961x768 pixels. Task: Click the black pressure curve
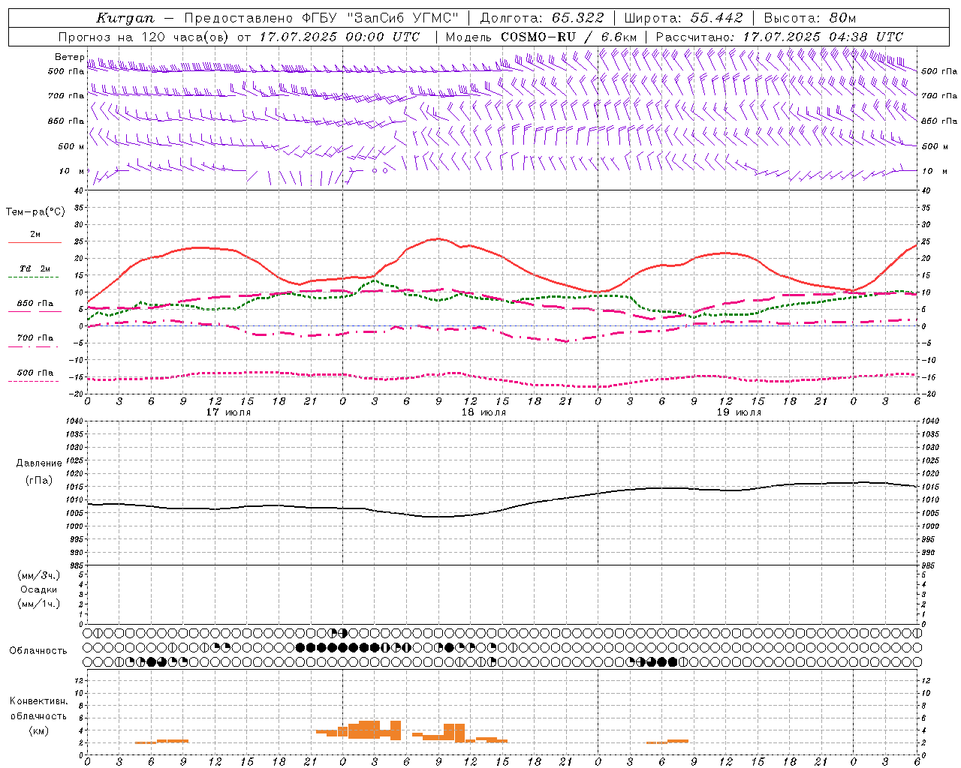[x=503, y=509]
